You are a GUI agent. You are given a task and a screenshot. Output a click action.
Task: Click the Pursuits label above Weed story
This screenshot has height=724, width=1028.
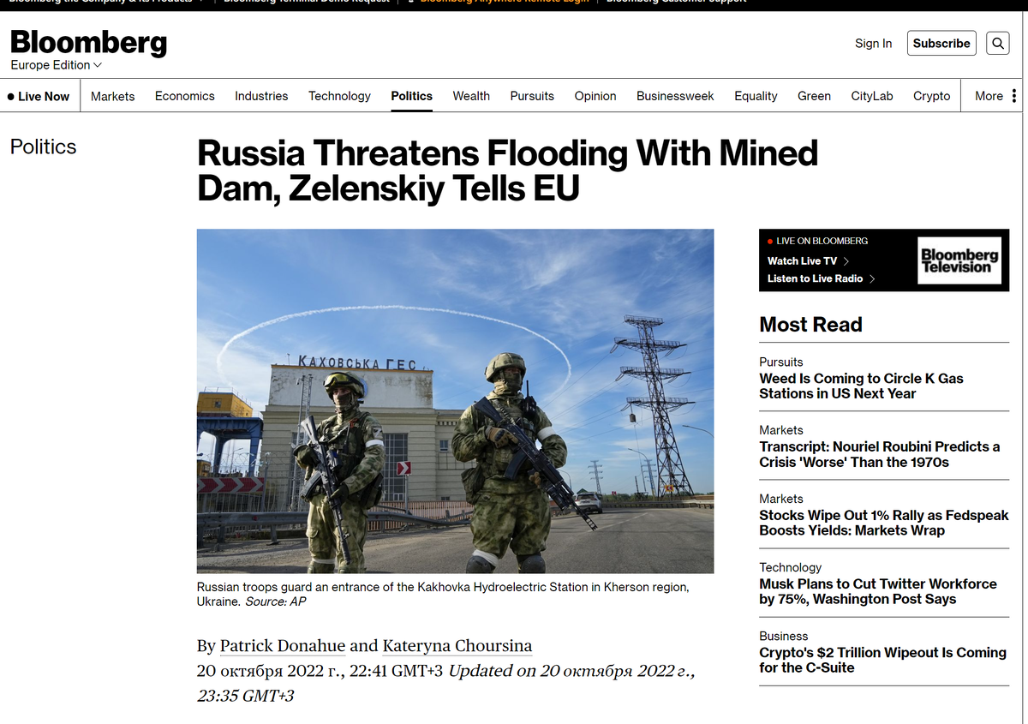point(780,362)
